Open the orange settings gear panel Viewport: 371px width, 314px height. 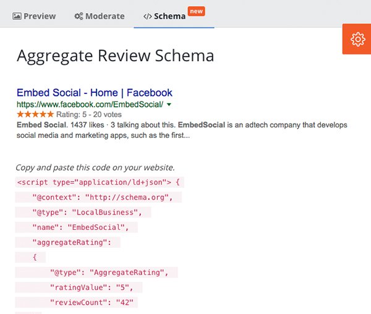pos(357,39)
